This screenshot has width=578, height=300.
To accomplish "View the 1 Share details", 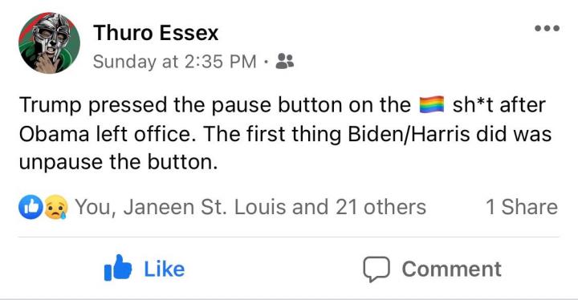I will coord(522,207).
